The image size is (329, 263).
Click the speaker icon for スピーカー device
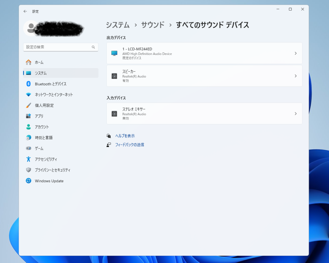click(x=114, y=76)
